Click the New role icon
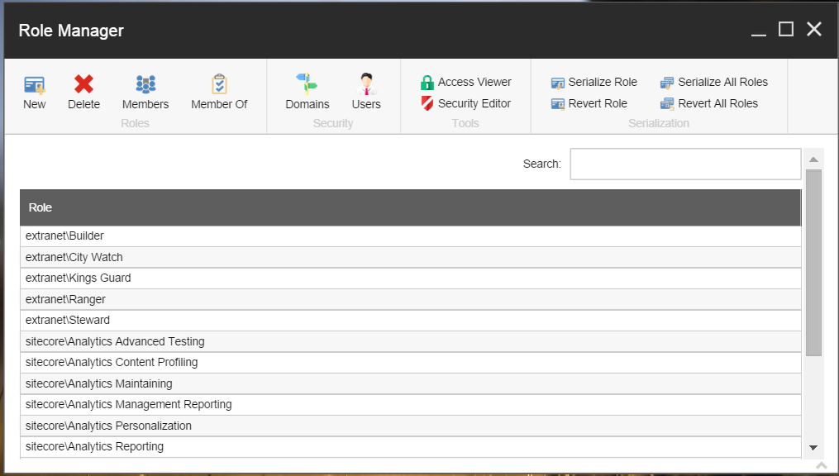The height and width of the screenshot is (476, 839). (34, 84)
